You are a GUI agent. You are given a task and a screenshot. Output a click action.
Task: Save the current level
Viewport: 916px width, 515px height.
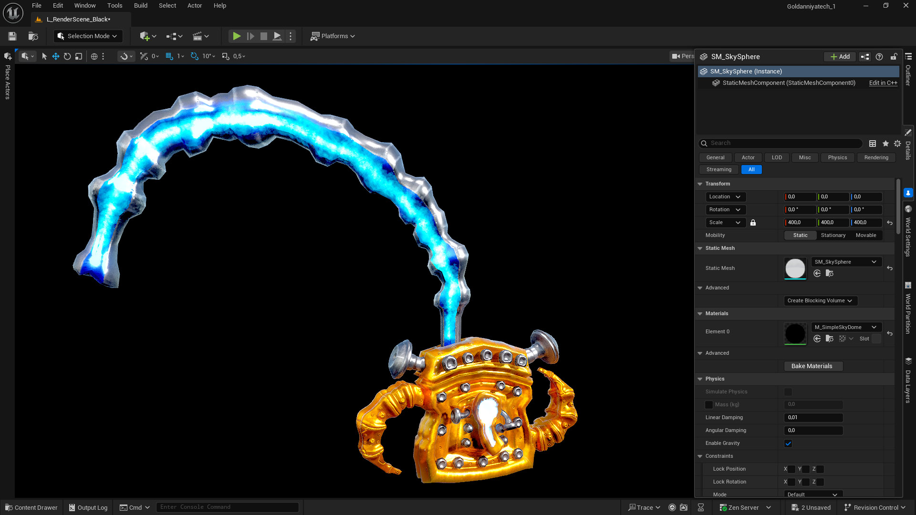pos(12,36)
